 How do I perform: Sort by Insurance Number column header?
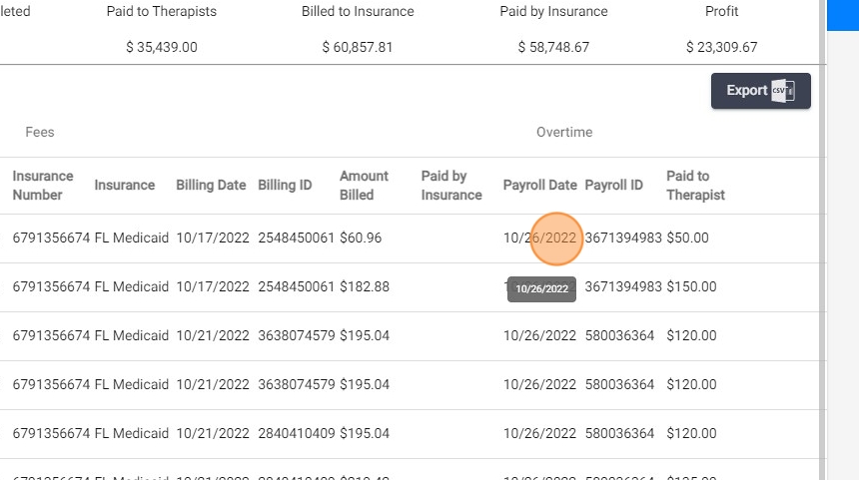point(43,186)
